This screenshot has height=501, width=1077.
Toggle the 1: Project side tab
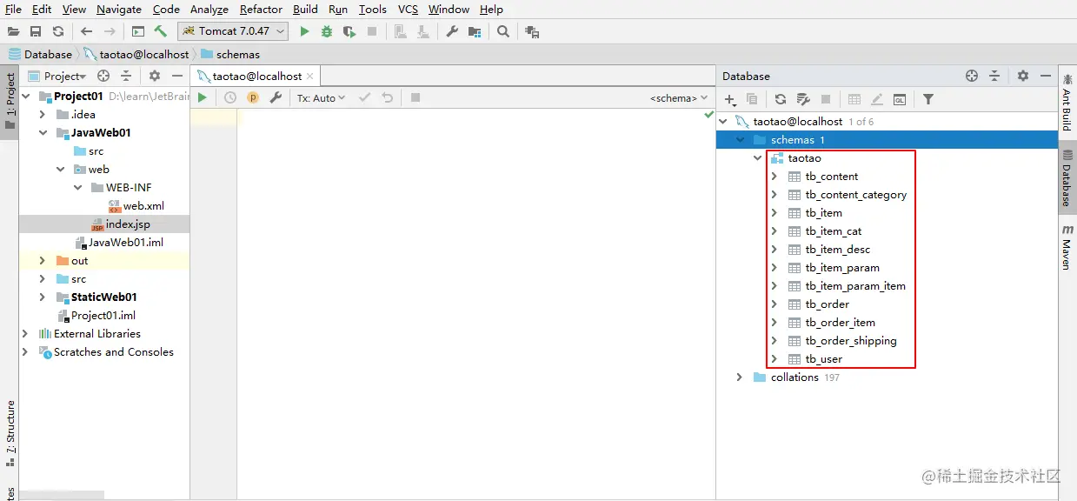pos(10,101)
